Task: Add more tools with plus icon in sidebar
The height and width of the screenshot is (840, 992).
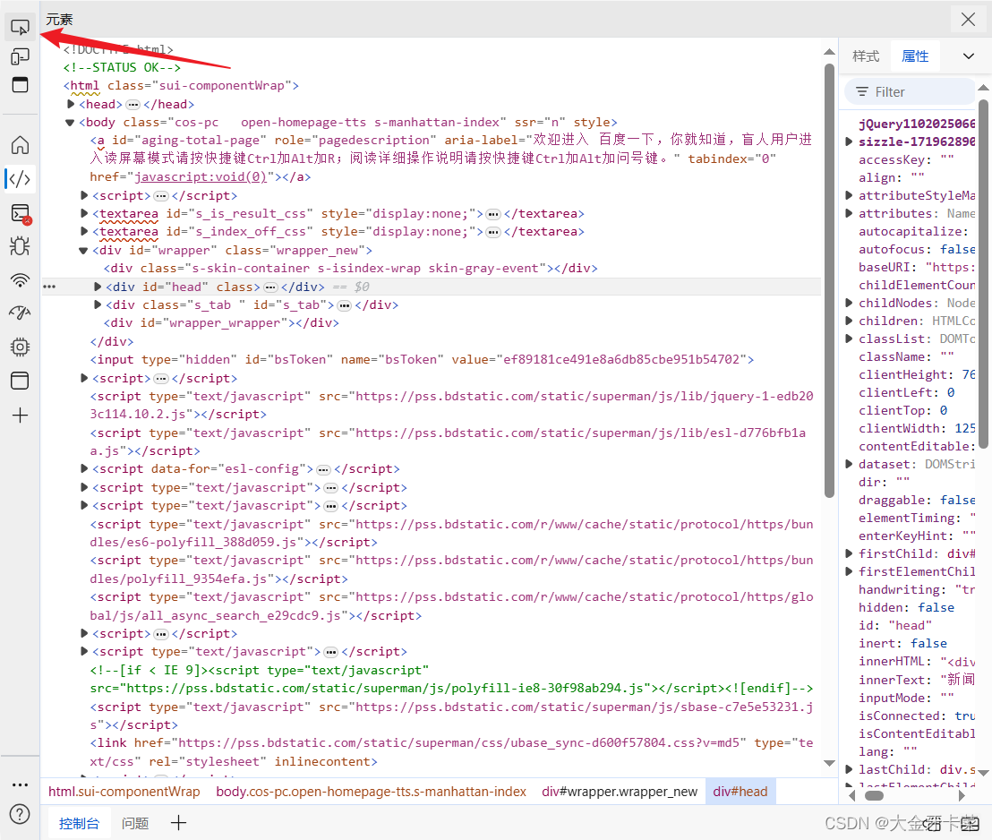Action: point(21,416)
